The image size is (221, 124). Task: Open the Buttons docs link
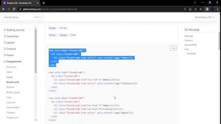(10, 87)
